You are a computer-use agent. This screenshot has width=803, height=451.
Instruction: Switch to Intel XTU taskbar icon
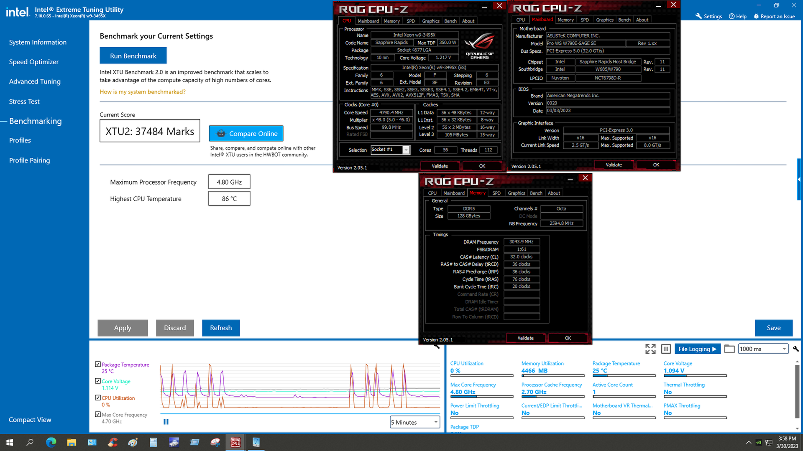pos(256,442)
